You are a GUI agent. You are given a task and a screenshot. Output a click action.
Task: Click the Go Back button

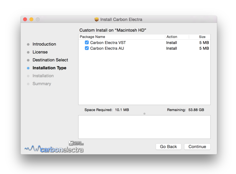click(x=168, y=147)
